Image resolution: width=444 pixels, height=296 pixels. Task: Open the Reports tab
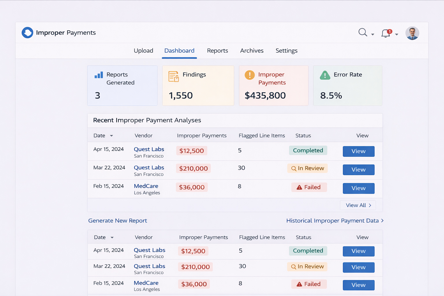[217, 51]
